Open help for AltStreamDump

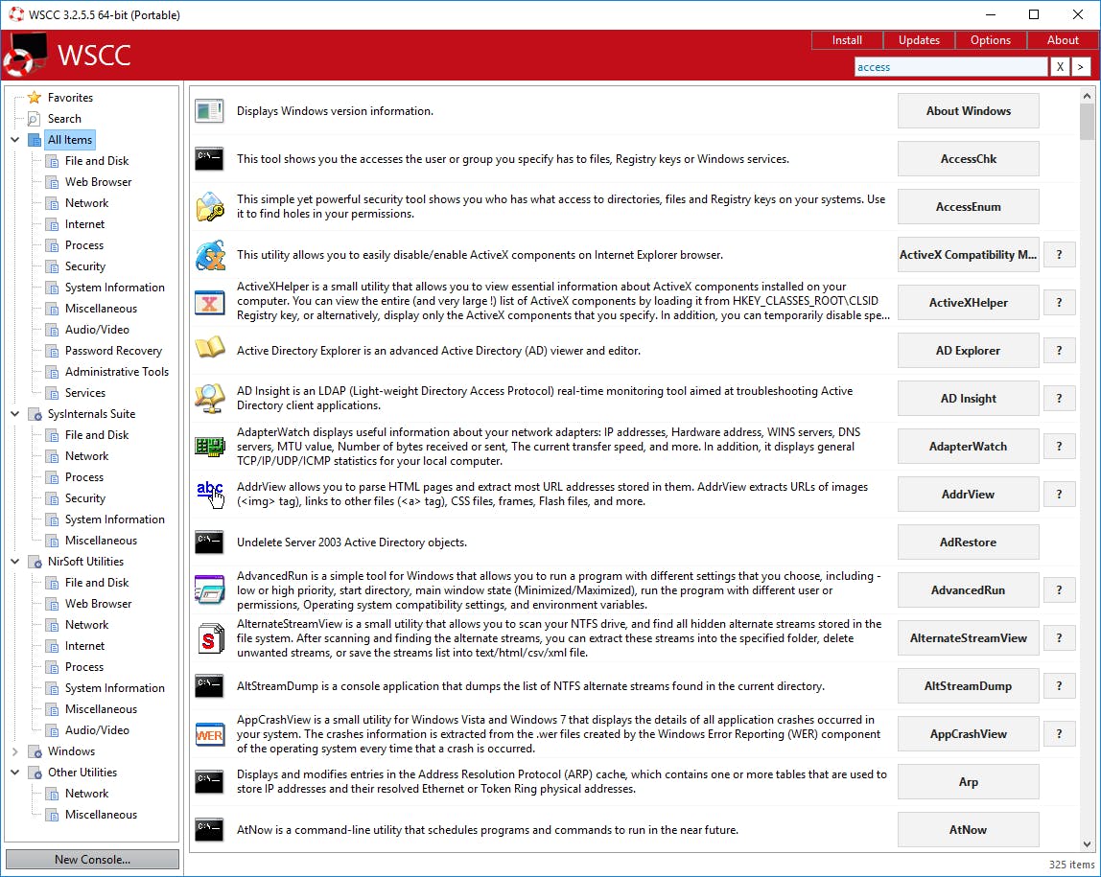pos(1059,686)
